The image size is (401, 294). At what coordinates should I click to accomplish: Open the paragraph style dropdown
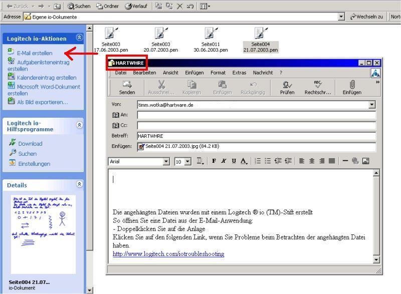[x=200, y=161]
